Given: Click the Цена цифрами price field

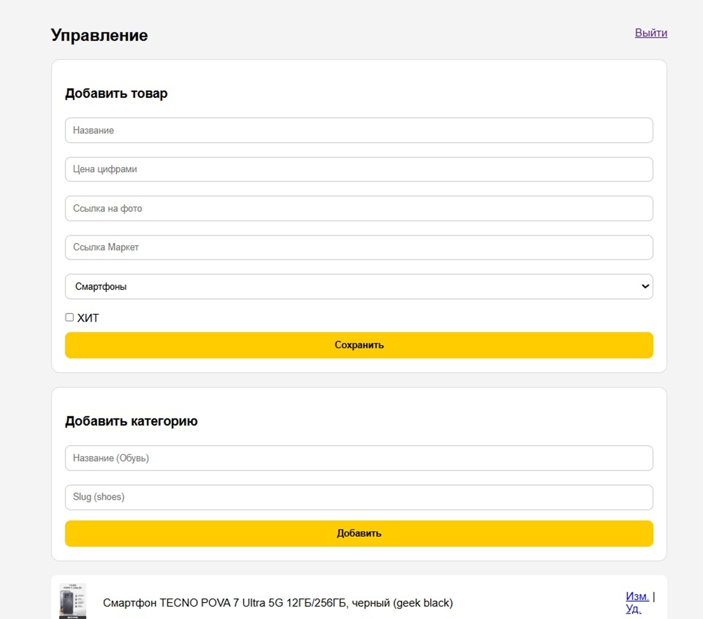Looking at the screenshot, I should (x=358, y=169).
